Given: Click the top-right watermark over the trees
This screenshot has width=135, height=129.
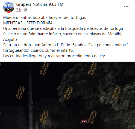Looking at the screenshot, I should [x=93, y=69].
